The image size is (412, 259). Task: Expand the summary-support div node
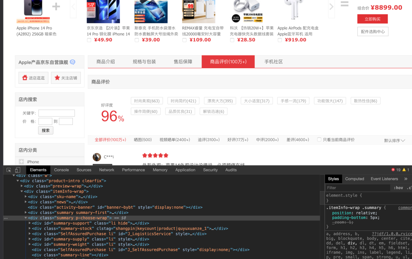click(x=30, y=223)
